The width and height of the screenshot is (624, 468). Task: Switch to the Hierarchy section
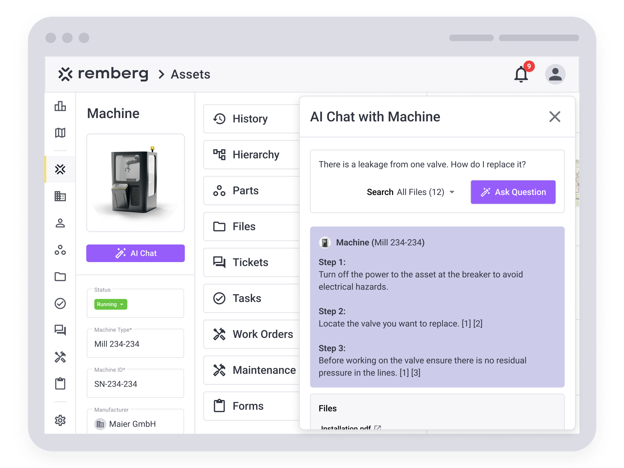[x=256, y=154]
